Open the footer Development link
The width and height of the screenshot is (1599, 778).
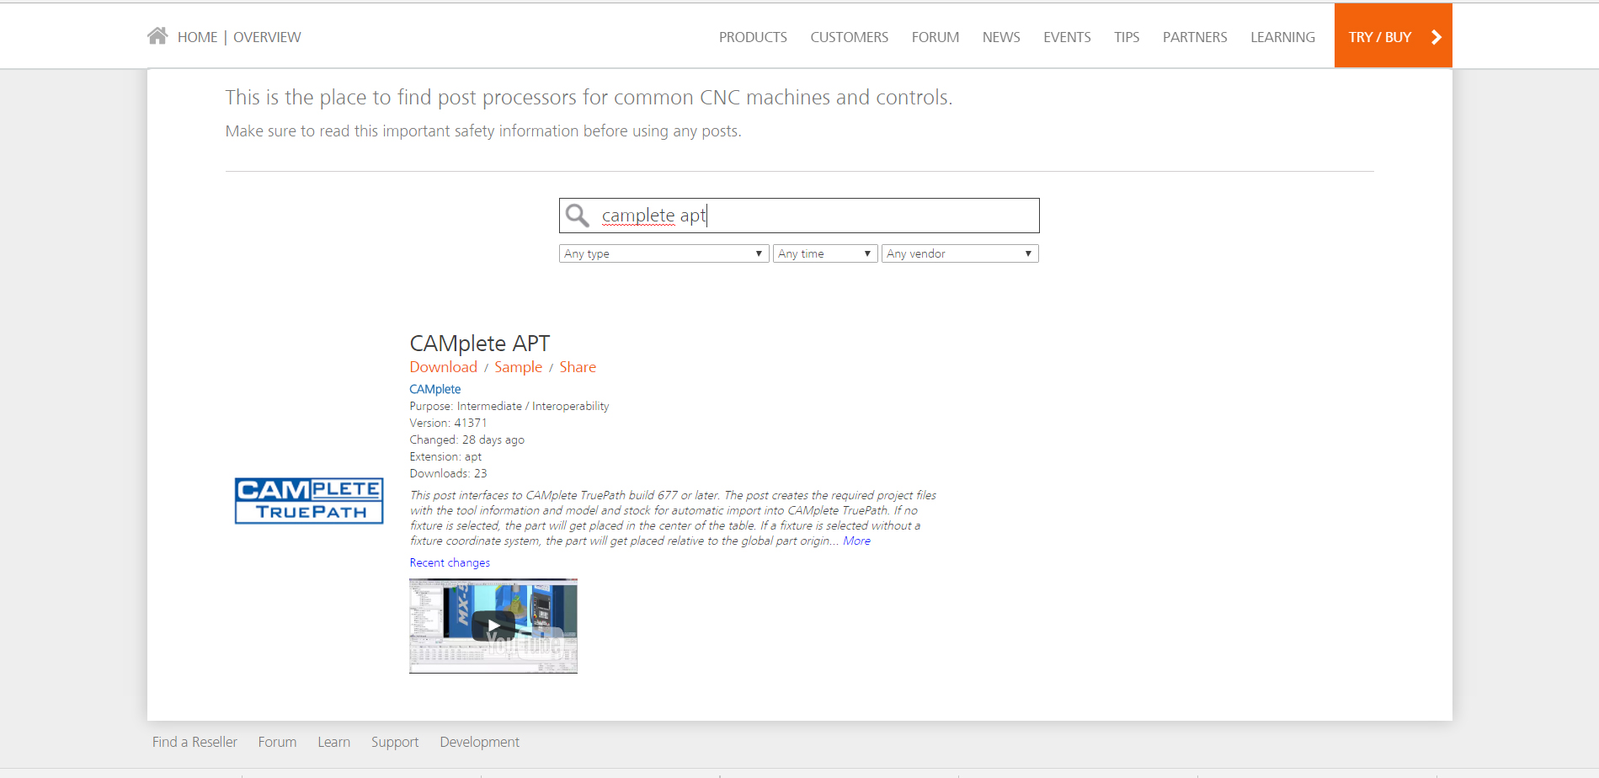pos(480,742)
